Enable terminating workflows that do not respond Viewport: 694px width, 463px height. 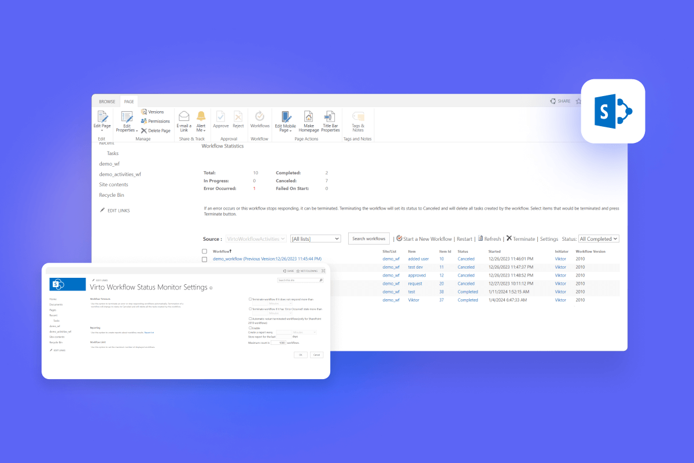[x=250, y=299]
